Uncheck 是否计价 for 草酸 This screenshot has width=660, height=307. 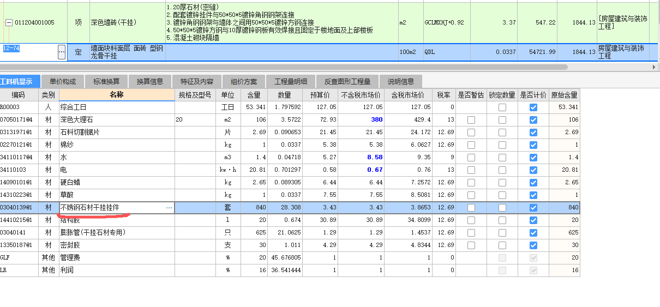click(533, 195)
